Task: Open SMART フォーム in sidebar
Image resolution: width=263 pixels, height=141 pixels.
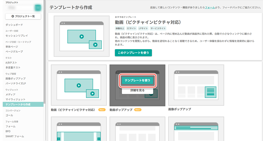Action: [15, 136]
